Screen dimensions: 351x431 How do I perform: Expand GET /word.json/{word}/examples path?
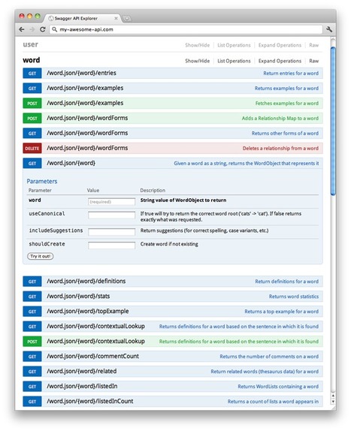coord(85,89)
